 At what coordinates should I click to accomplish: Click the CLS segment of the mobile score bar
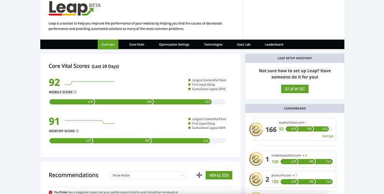182,102
